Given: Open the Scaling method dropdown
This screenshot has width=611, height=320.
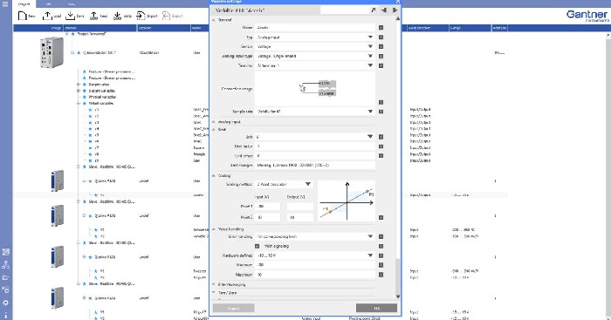Looking at the screenshot, I should 284,184.
